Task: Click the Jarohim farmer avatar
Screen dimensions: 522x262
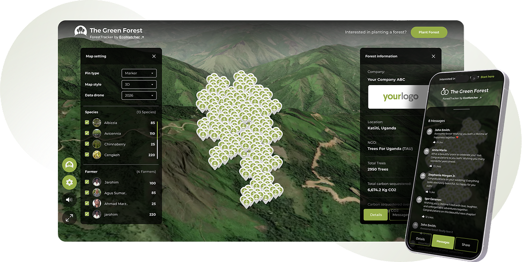Action: pos(97,182)
